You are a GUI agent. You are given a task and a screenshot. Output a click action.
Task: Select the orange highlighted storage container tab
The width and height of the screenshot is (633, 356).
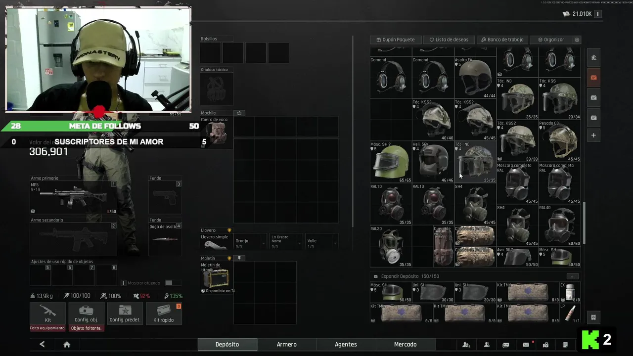pos(594,77)
